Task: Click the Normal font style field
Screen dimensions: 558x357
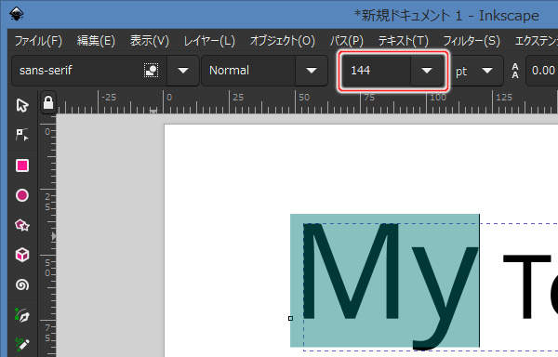Action: 248,71
